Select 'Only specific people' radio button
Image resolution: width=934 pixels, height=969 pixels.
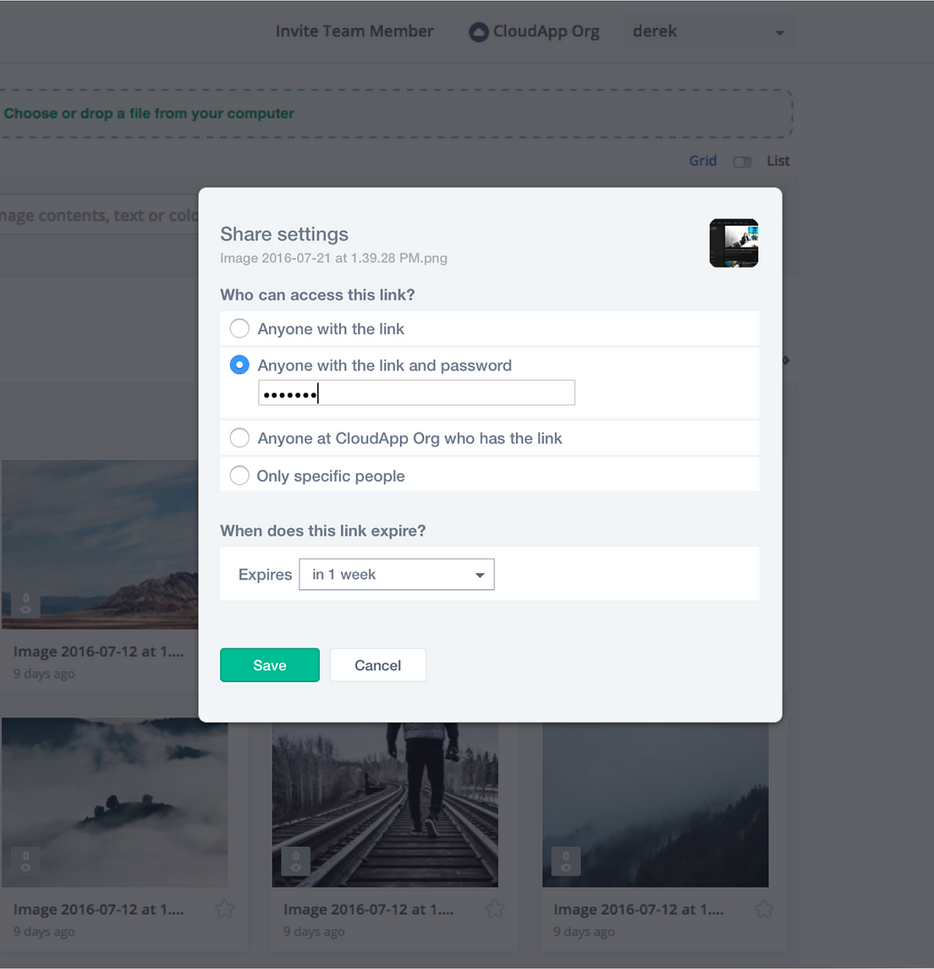click(x=239, y=476)
